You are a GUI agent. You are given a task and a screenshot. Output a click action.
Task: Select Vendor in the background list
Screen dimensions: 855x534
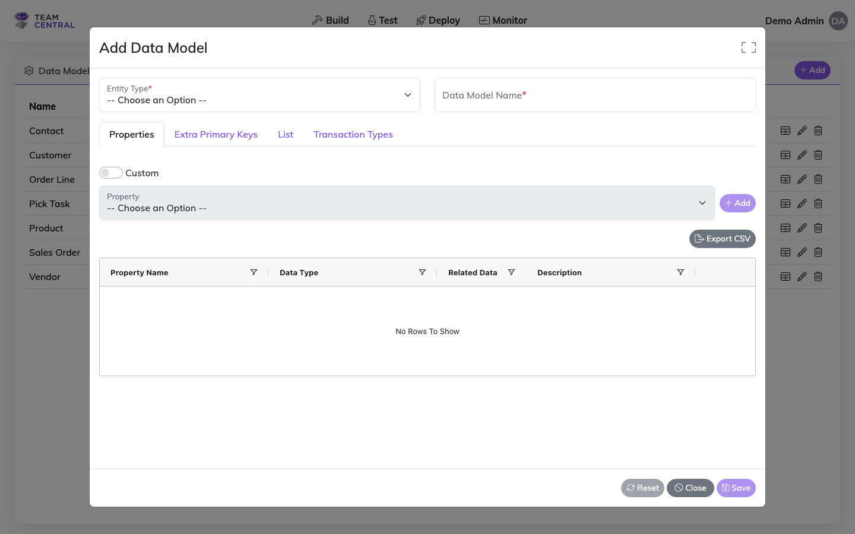click(x=45, y=276)
